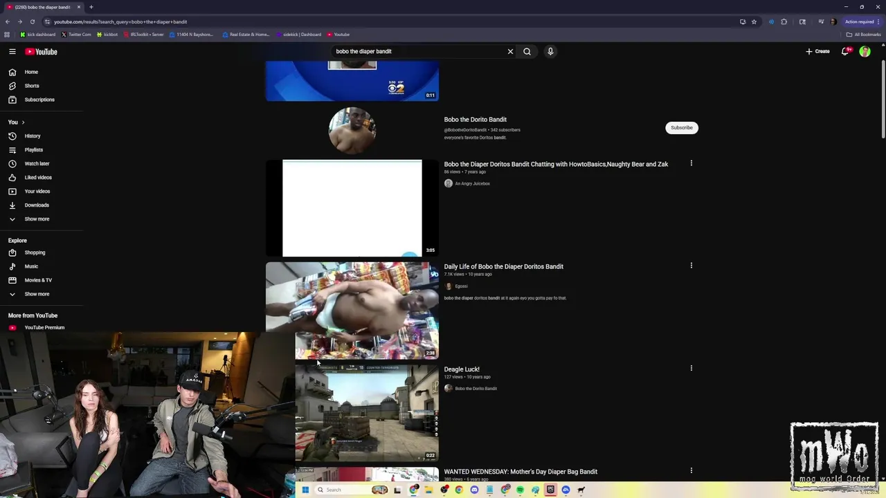Click the browser address bar URL
Viewport: 886px width, 498px height.
120,22
